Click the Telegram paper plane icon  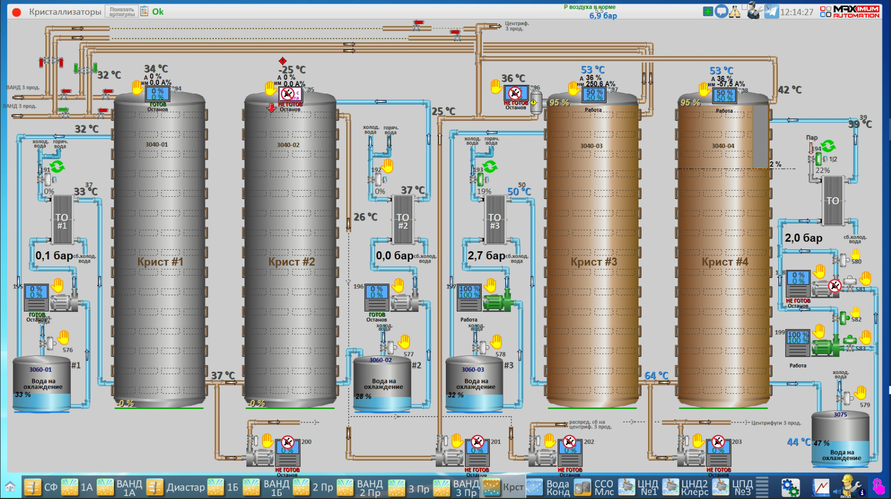[771, 12]
